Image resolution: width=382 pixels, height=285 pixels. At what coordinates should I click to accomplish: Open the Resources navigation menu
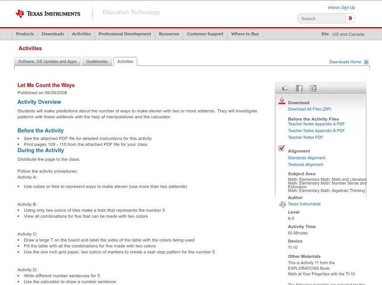pyautogui.click(x=169, y=34)
